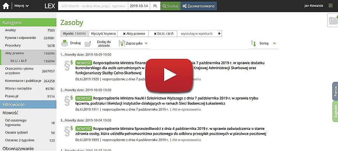338x151 pixels.
Task: Remove the Akty prawne filter chip
Action: click(124, 34)
